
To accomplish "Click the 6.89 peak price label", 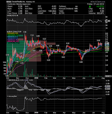I will (38, 36).
